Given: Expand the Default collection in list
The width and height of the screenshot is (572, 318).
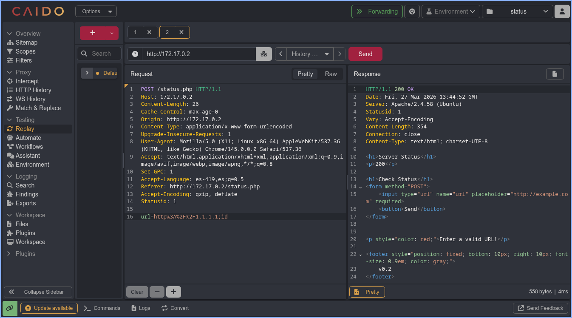Looking at the screenshot, I should tap(87, 73).
